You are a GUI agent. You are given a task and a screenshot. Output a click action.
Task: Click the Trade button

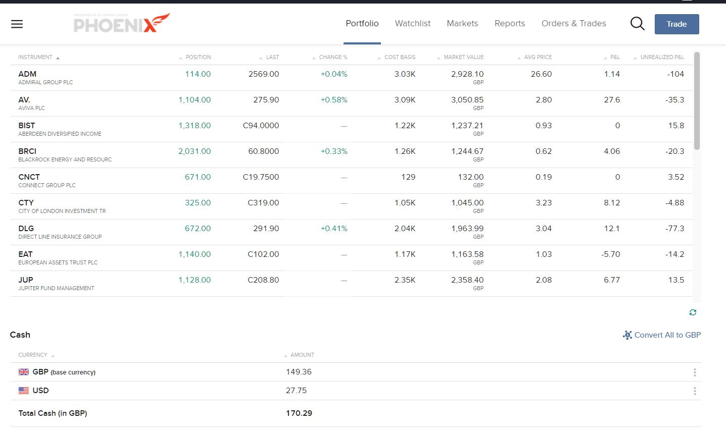(x=676, y=24)
